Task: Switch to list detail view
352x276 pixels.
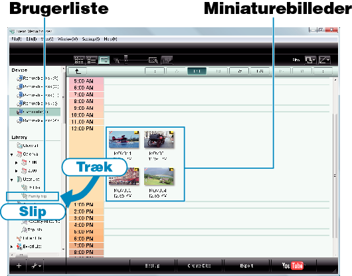Action: [x=92, y=60]
